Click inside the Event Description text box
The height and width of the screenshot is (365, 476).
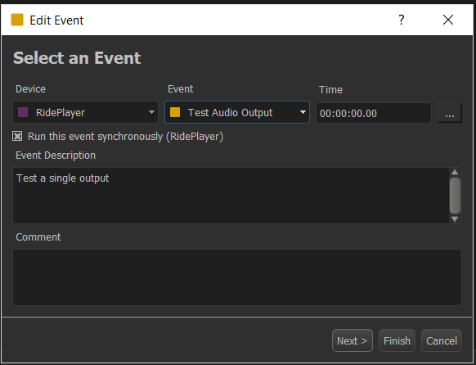point(231,196)
